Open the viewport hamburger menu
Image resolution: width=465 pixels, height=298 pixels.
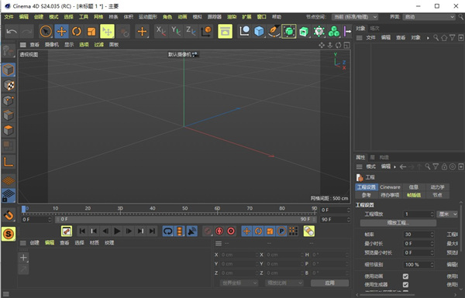coord(22,45)
